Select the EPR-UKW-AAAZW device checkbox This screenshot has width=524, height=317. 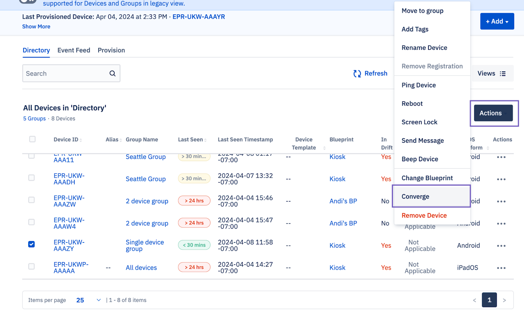coord(31,200)
